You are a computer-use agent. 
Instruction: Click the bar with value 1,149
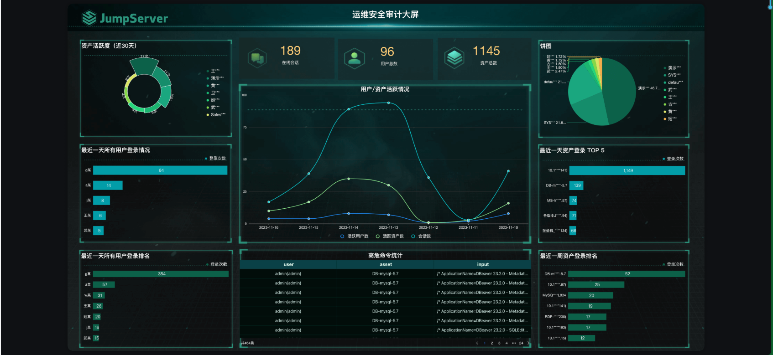627,170
